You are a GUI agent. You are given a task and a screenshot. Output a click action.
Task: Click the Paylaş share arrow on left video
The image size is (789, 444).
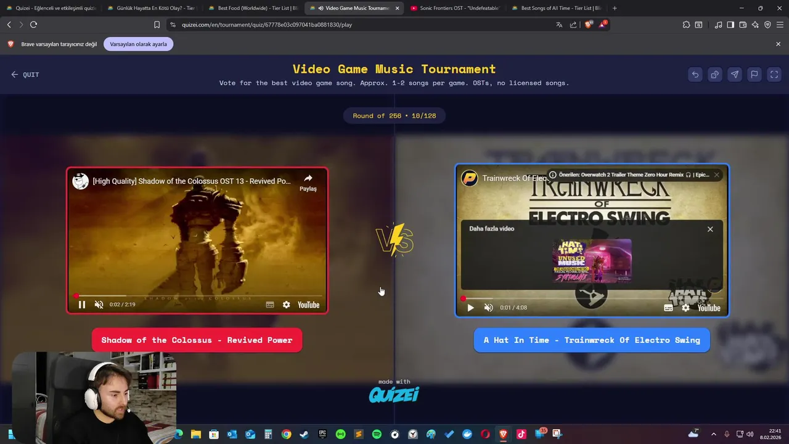point(308,182)
